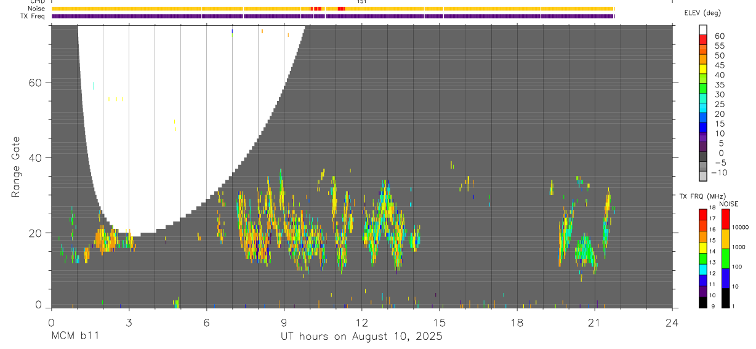This screenshot has width=756, height=349.
Task: Click 'UT hours on August 10, 2025' axis title
Action: (362, 337)
